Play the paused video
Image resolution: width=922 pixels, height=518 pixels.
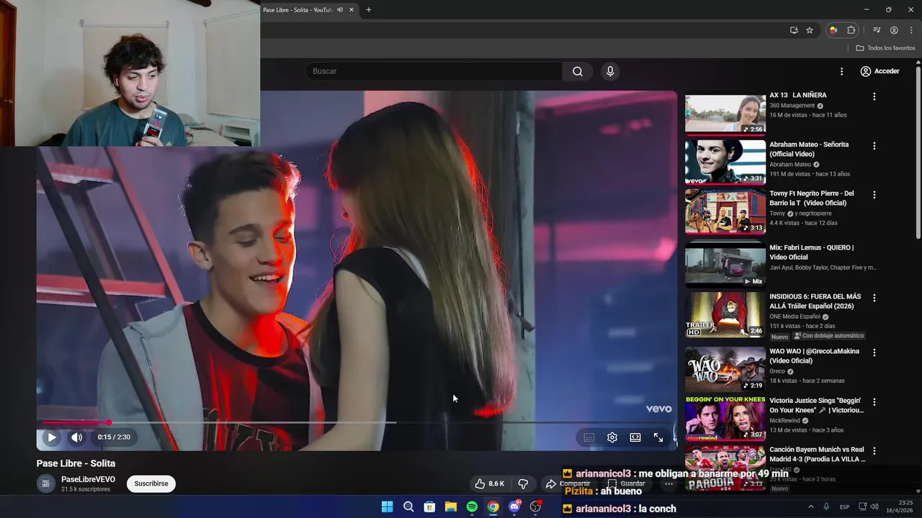(x=52, y=437)
